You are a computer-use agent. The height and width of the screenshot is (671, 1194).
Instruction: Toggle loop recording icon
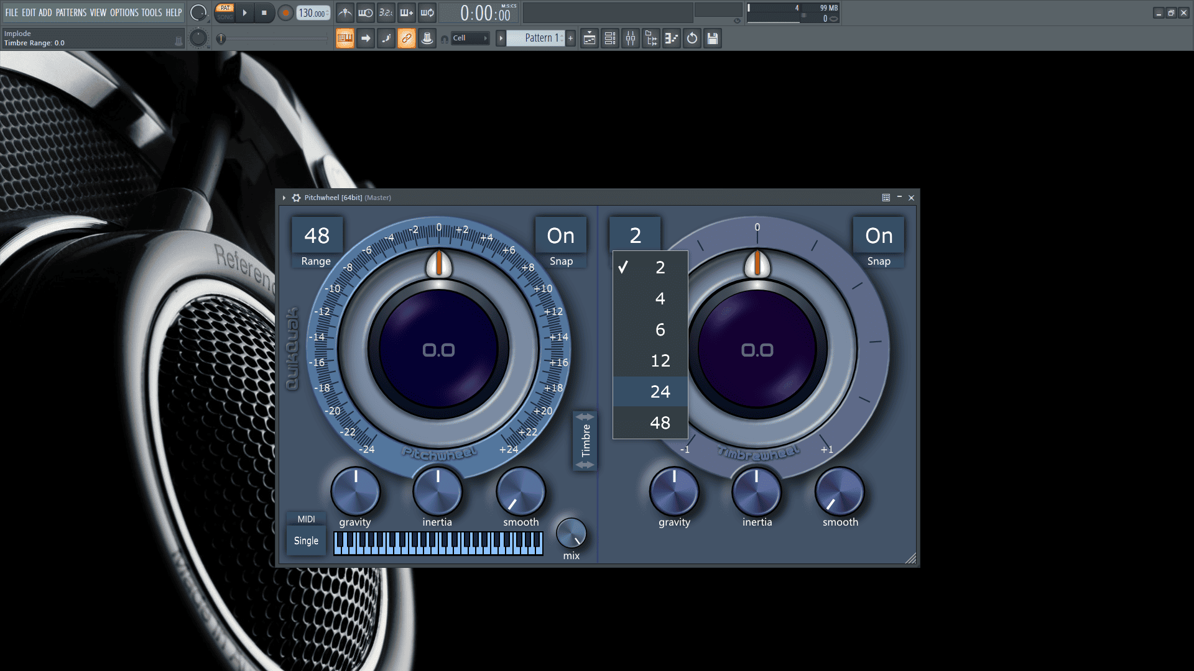point(427,12)
